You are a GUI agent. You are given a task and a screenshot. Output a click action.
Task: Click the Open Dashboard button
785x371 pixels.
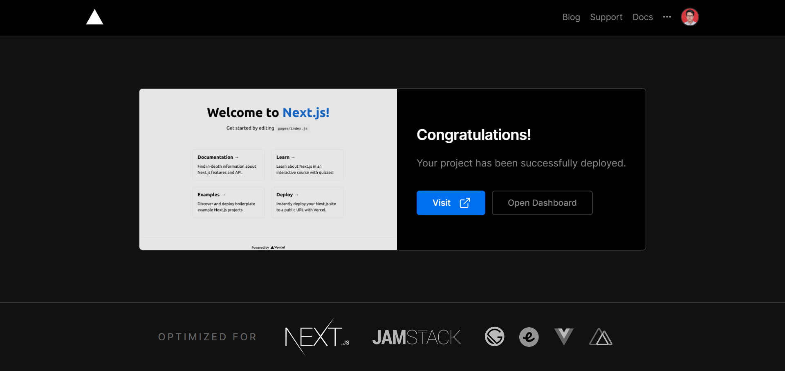tap(542, 203)
